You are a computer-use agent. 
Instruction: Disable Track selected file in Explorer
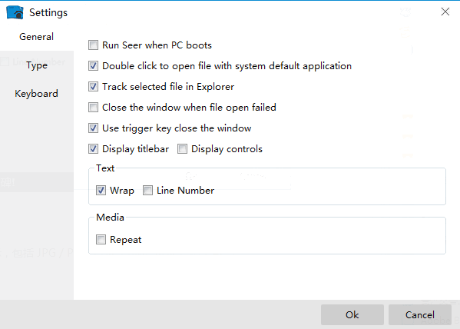(x=93, y=87)
